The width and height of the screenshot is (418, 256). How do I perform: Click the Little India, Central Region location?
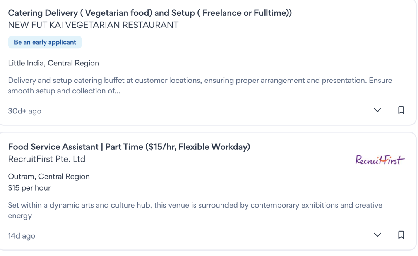tap(53, 63)
